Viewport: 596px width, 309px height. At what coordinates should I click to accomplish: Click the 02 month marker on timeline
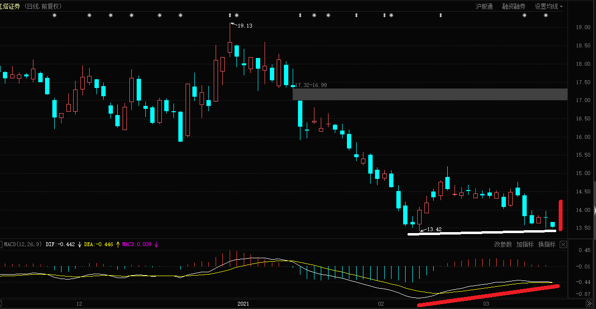tap(381, 304)
